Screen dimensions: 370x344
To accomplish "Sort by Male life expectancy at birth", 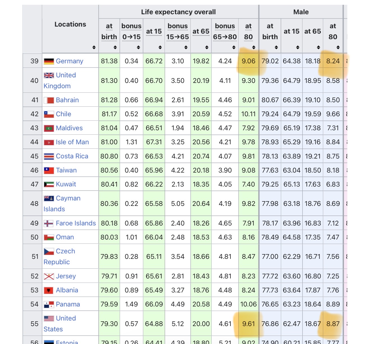I will pos(276,48).
